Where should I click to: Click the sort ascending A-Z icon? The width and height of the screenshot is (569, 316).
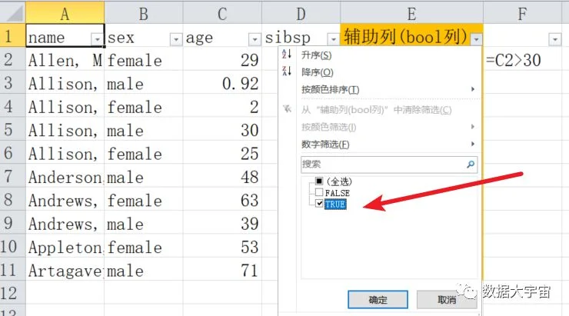coord(287,55)
